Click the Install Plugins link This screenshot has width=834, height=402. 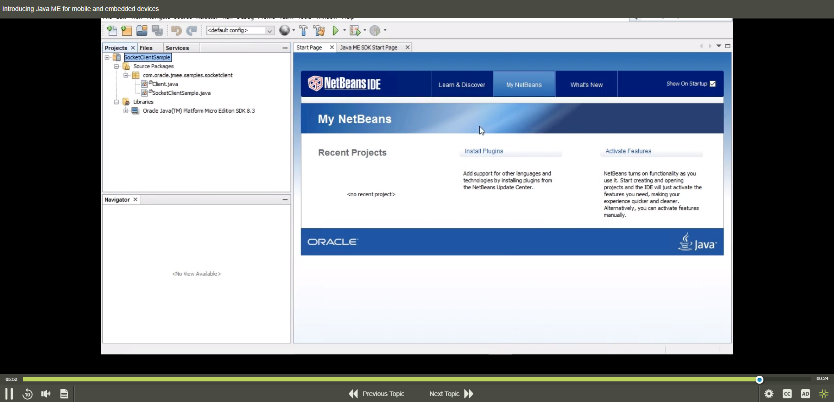pos(484,151)
